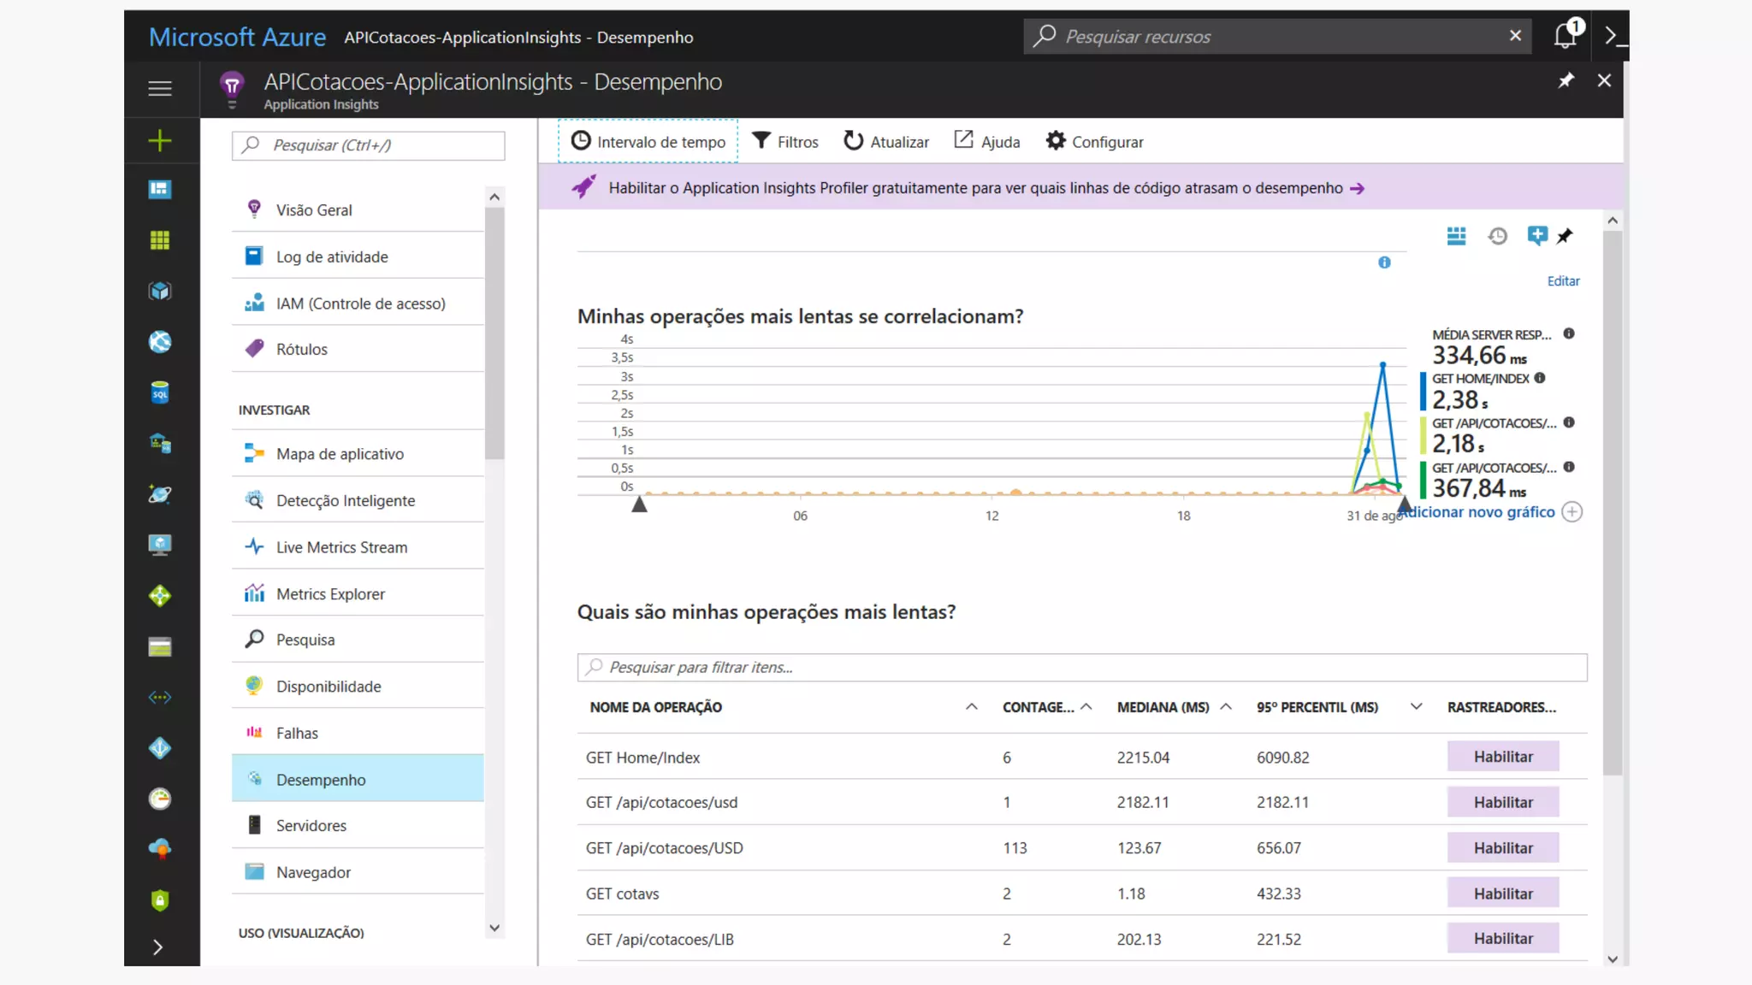Open the virtual networks icon in rail
Screen dimensions: 1752x985
(160, 698)
